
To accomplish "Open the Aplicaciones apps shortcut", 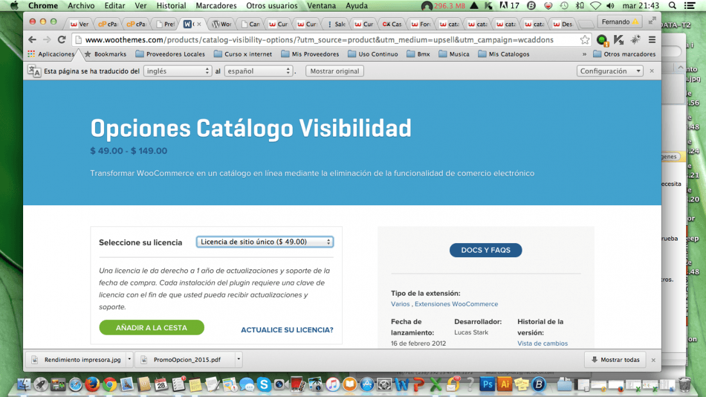I will click(x=51, y=54).
